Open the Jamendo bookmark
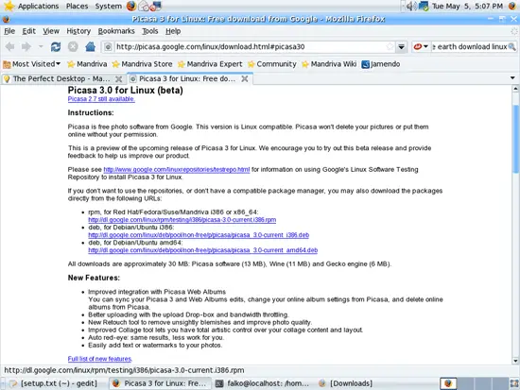 381,64
